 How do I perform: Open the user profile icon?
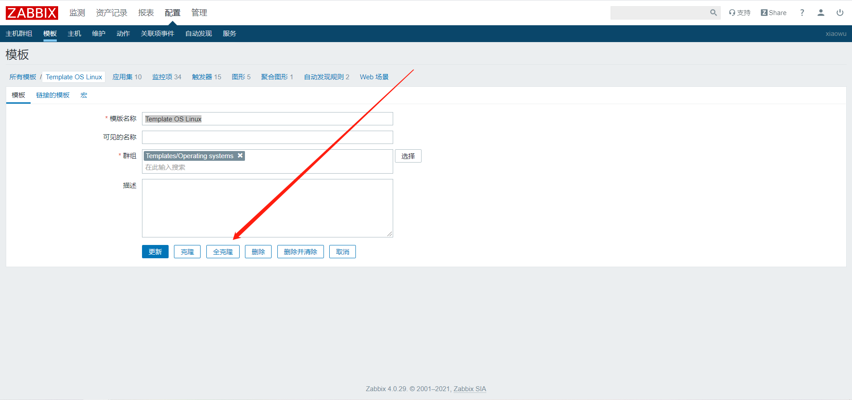pos(820,13)
